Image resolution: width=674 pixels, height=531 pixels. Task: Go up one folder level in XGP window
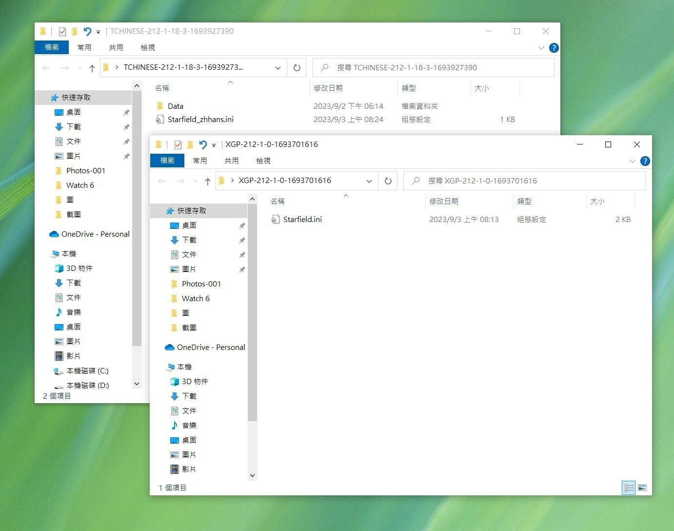tap(208, 181)
